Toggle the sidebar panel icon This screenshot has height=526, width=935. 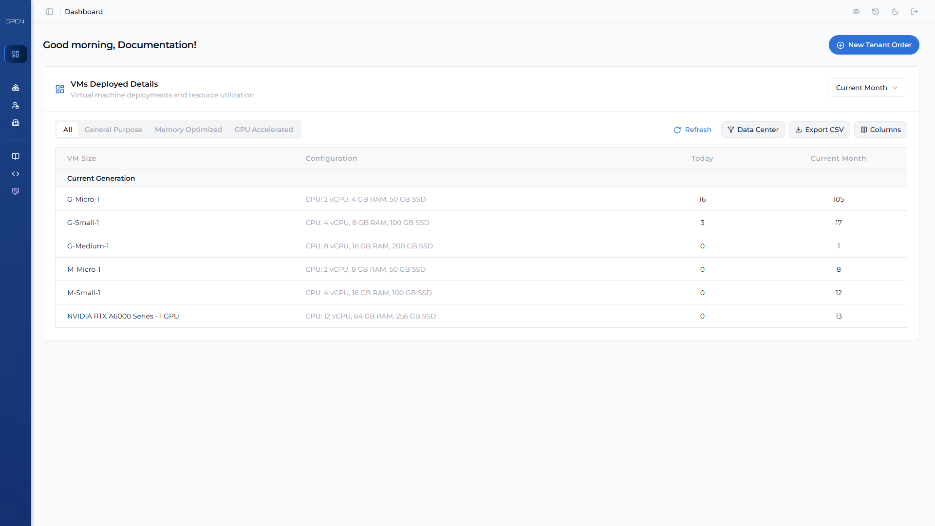[x=50, y=12]
